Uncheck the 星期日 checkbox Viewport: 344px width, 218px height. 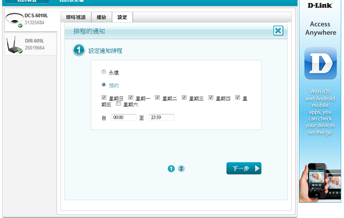(104, 98)
